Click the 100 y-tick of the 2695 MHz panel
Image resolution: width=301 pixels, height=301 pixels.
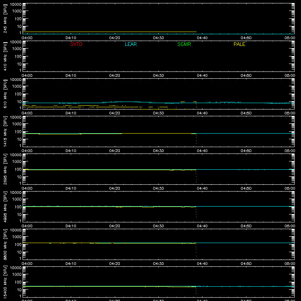tap(18, 169)
